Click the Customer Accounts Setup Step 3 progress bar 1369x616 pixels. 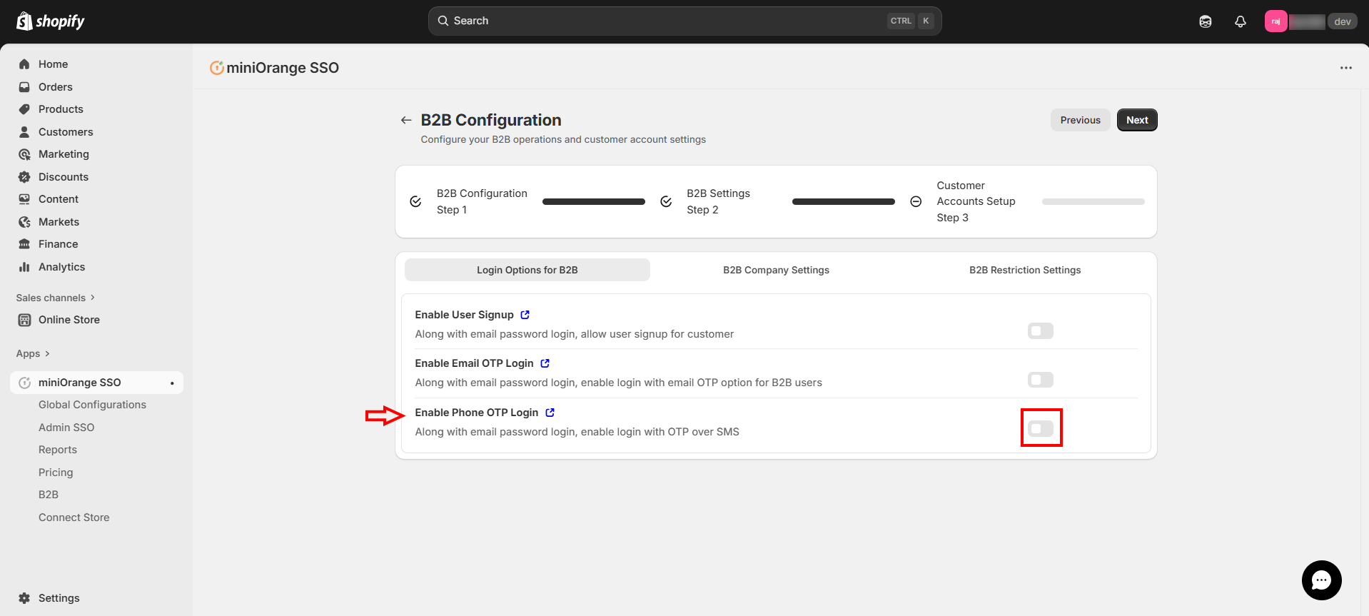pyautogui.click(x=1093, y=202)
